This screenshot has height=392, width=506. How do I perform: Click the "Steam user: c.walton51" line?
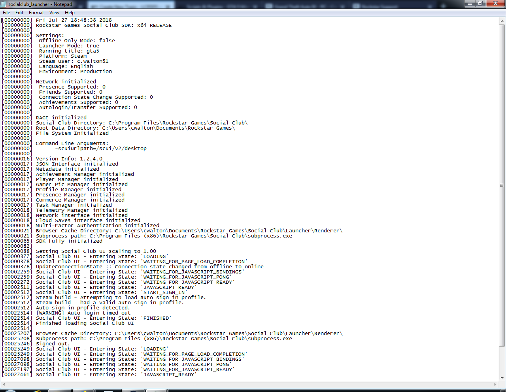pos(74,61)
